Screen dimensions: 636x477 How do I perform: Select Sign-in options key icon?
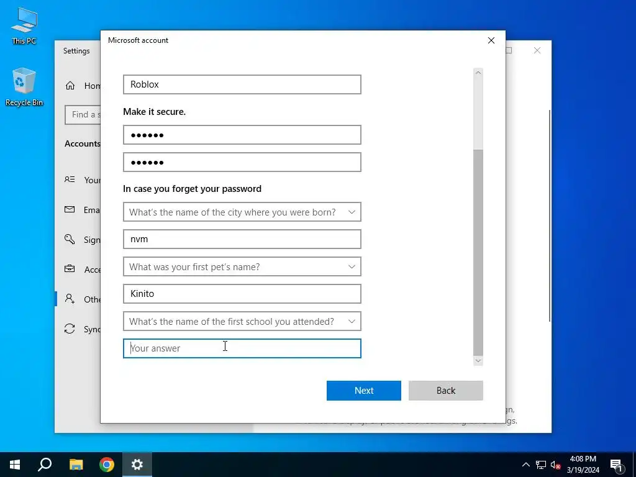[x=70, y=239]
